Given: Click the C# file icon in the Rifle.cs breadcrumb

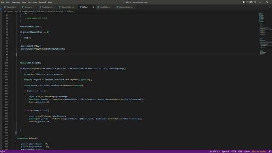Looking at the screenshot, I should [x=65, y=11].
